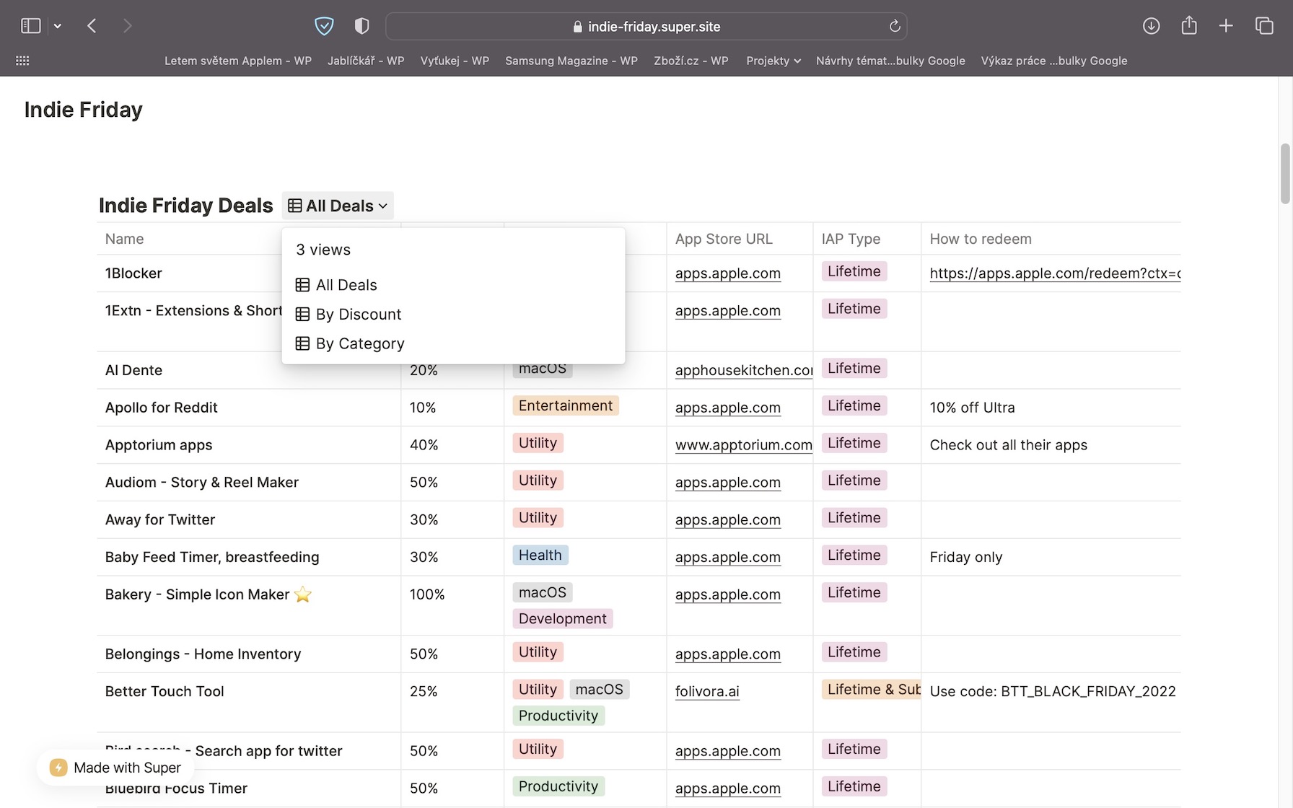Click the half-shaded shield extension icon
1293x808 pixels.
(x=361, y=26)
